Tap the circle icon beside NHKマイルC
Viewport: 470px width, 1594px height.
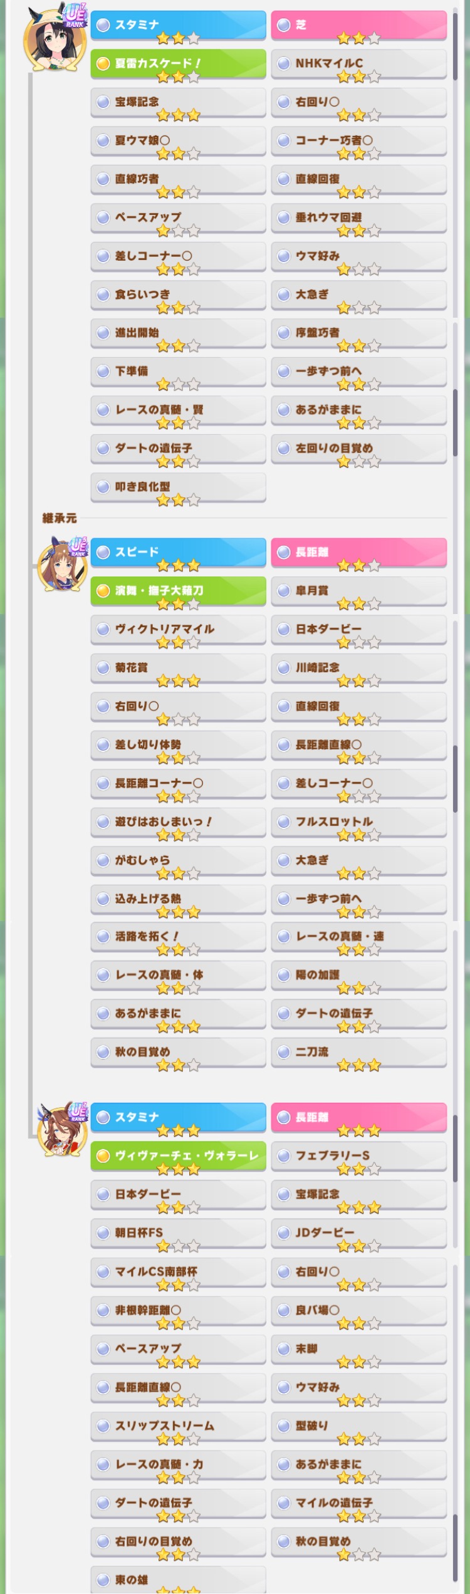point(284,63)
